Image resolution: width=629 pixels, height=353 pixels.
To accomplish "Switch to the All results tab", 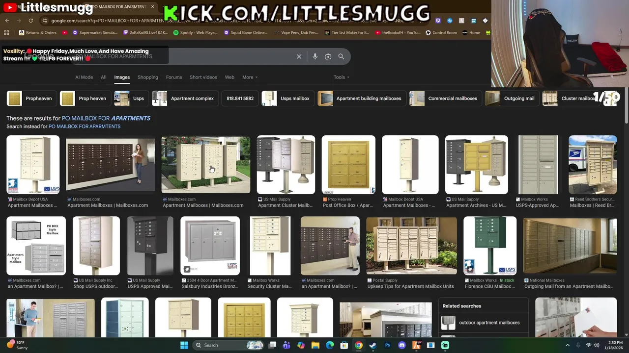I will click(x=104, y=77).
